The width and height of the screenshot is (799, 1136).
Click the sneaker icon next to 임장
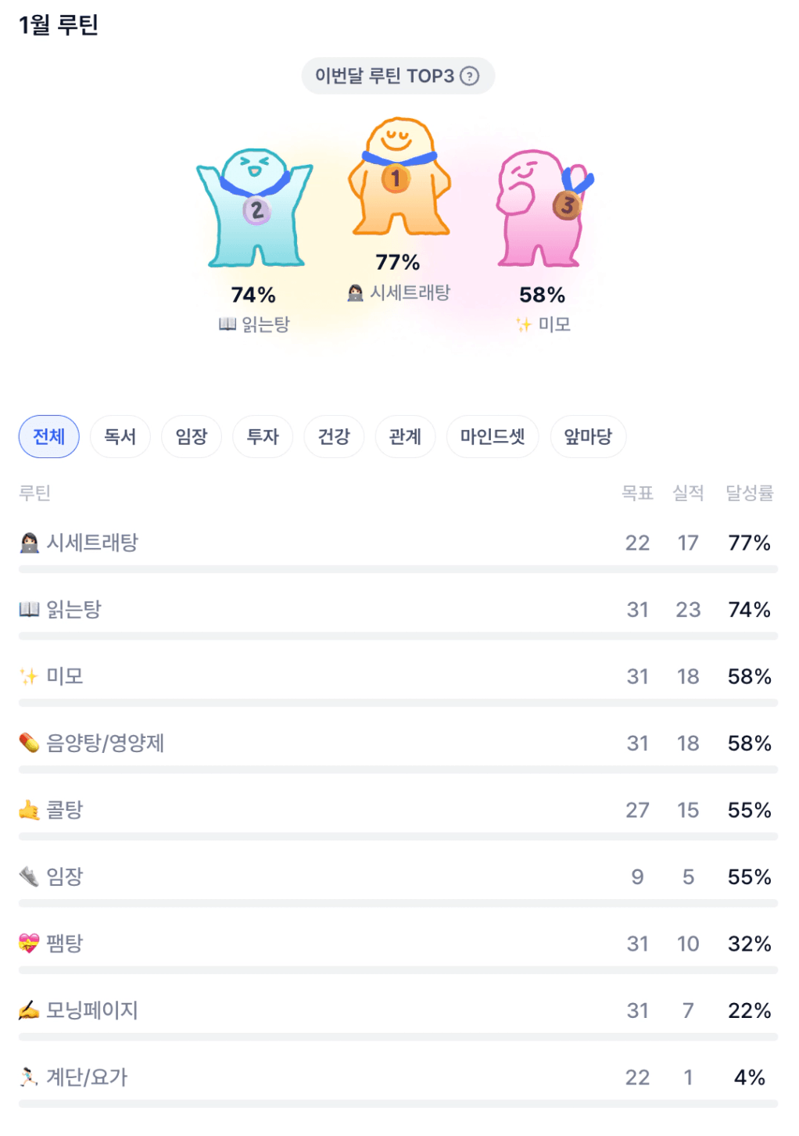click(29, 876)
